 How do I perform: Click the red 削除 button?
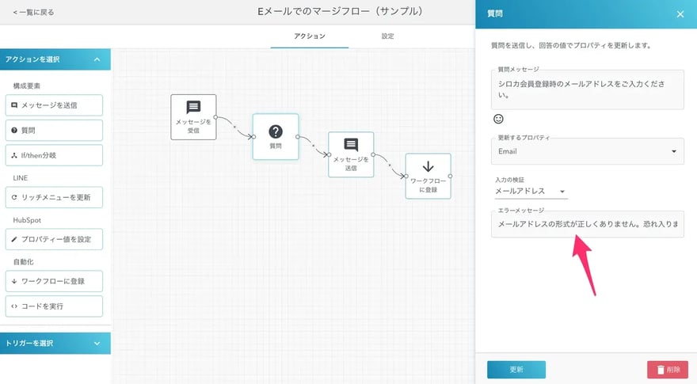[x=667, y=369]
